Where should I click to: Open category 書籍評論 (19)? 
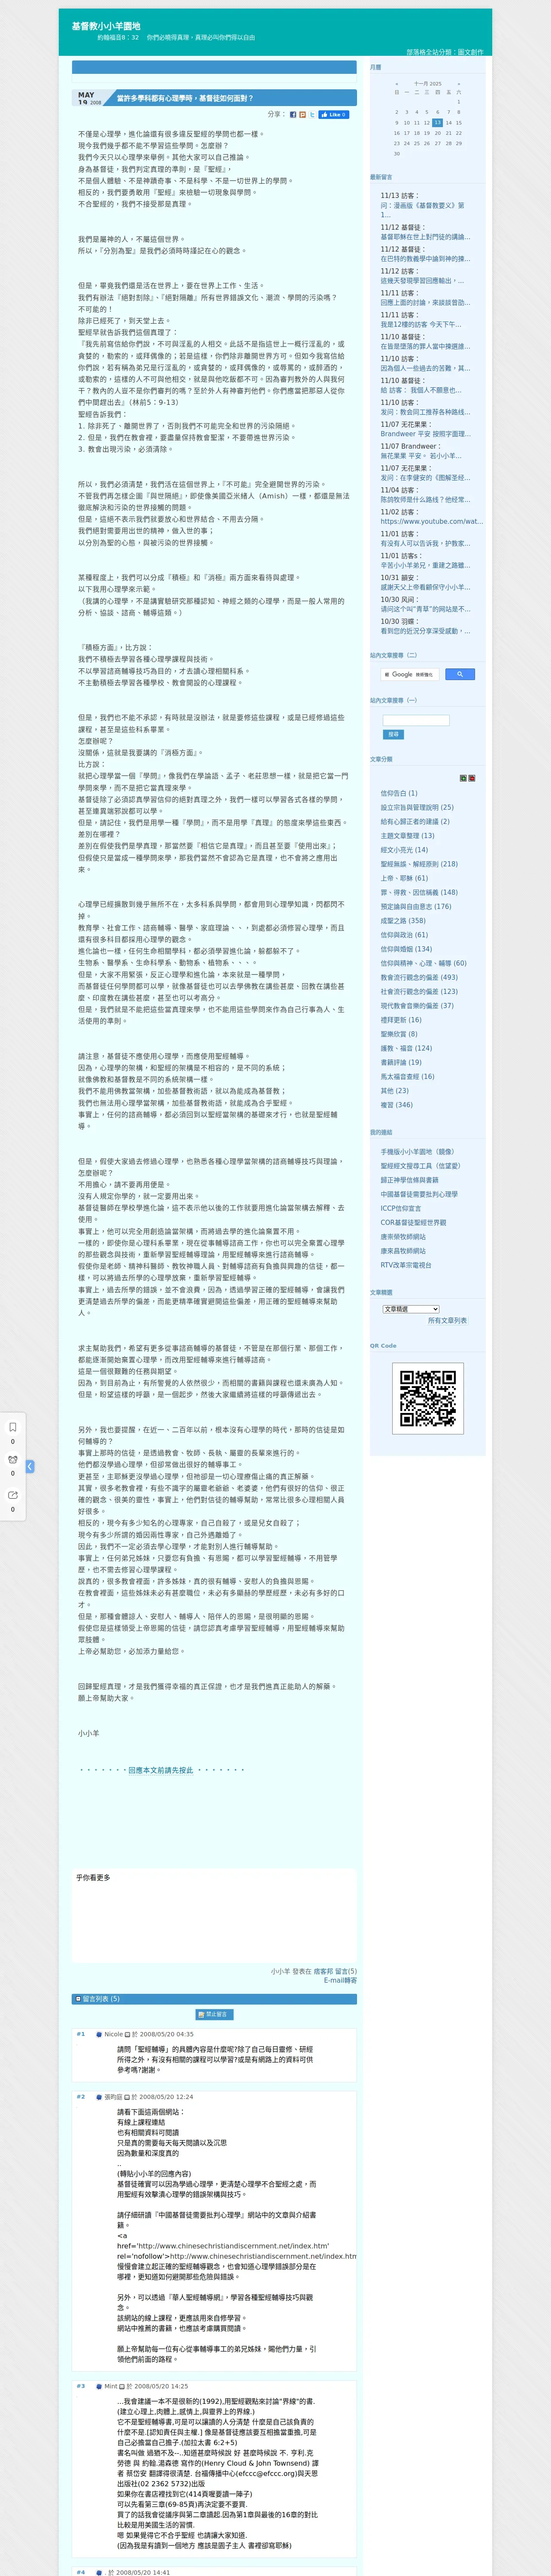pos(401,1063)
